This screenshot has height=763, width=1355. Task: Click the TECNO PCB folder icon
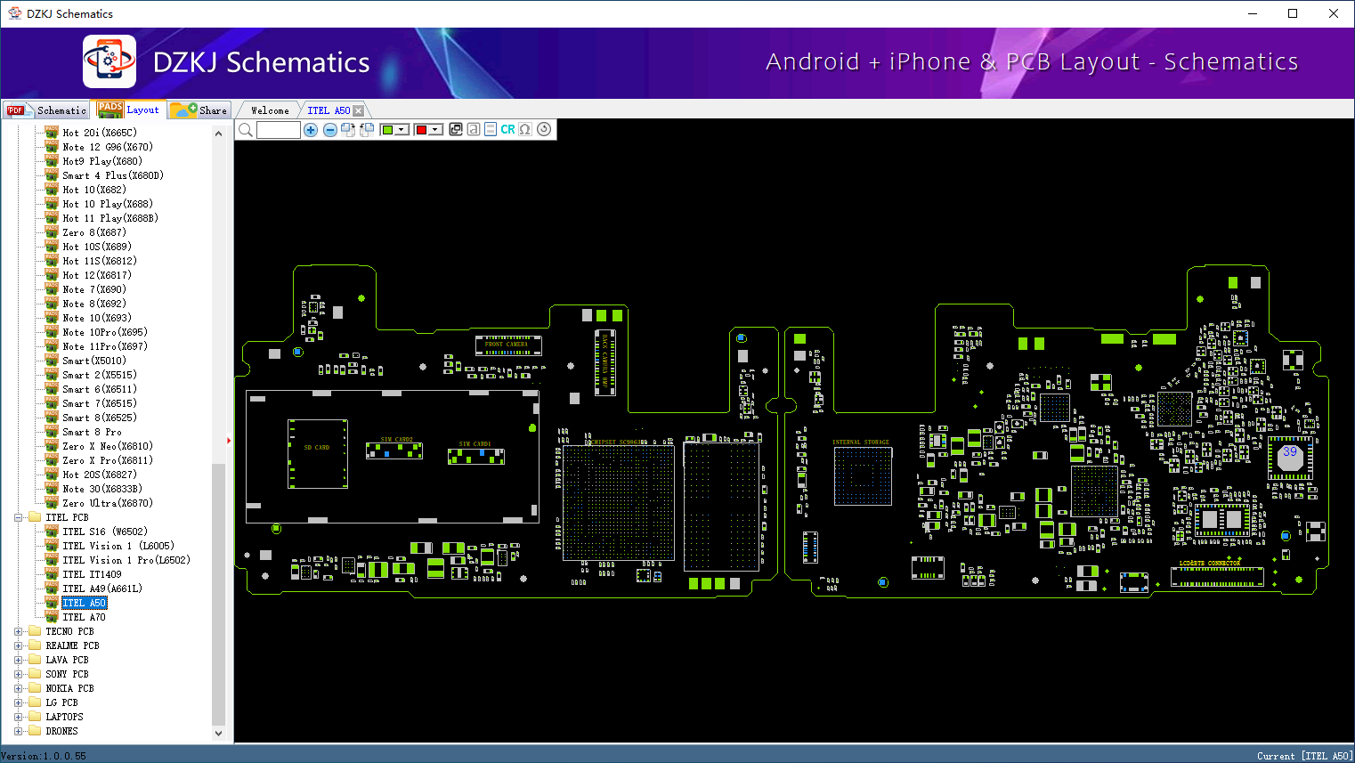click(x=35, y=631)
